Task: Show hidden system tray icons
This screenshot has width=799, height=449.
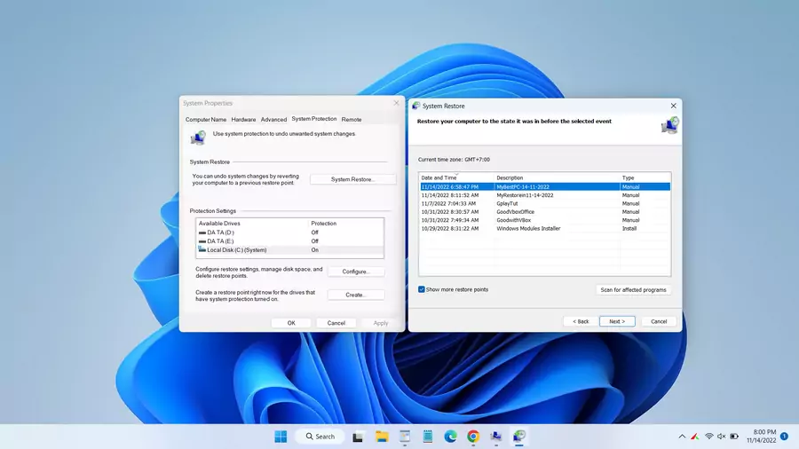Action: point(682,437)
